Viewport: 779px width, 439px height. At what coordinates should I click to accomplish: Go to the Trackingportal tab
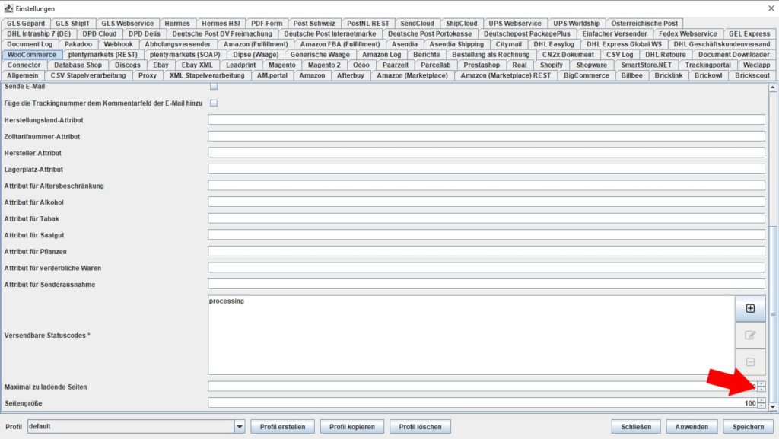coord(708,65)
